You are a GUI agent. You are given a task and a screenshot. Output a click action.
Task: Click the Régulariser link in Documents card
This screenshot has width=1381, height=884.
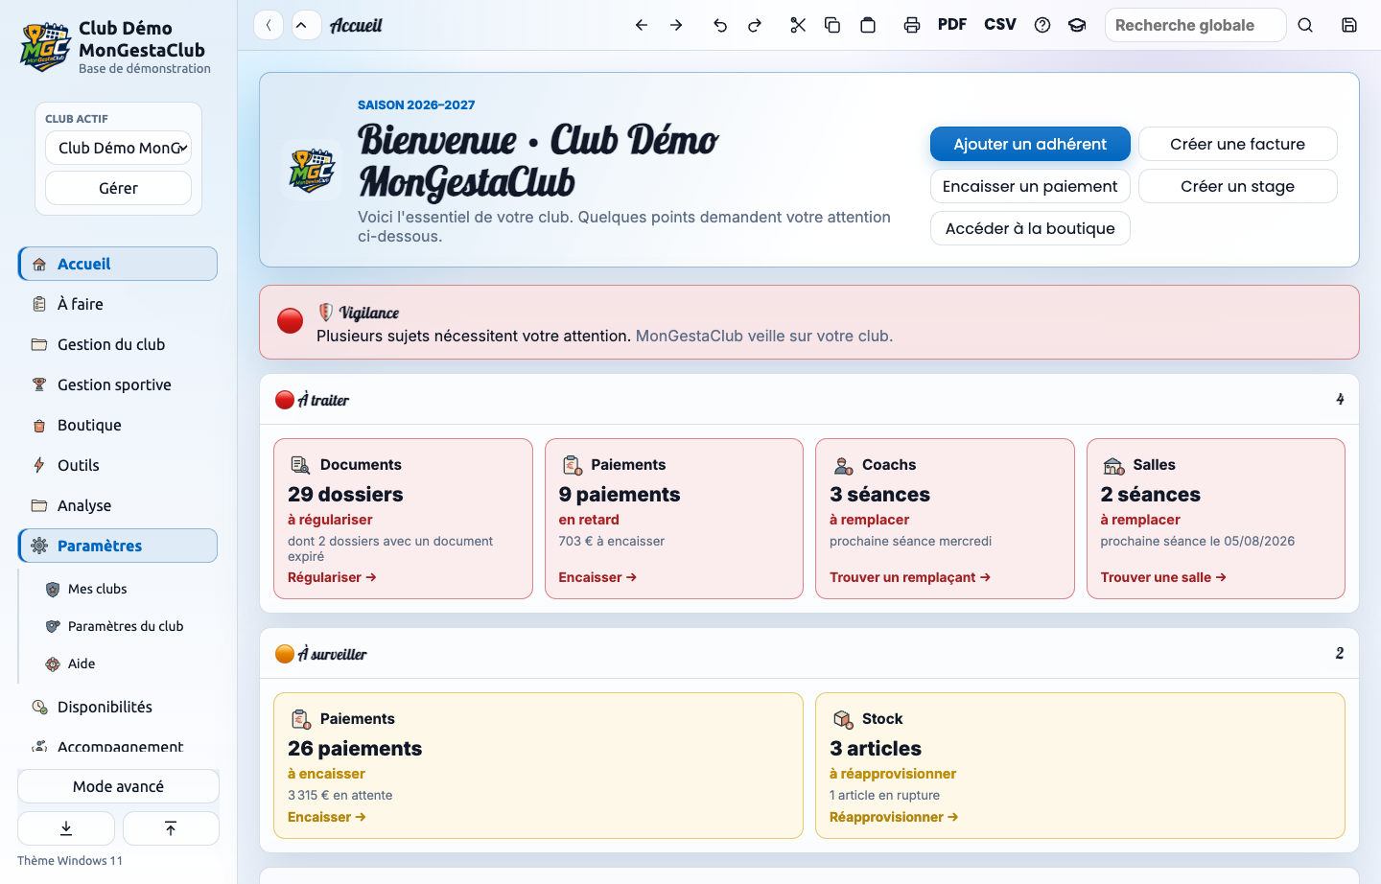pos(332,577)
